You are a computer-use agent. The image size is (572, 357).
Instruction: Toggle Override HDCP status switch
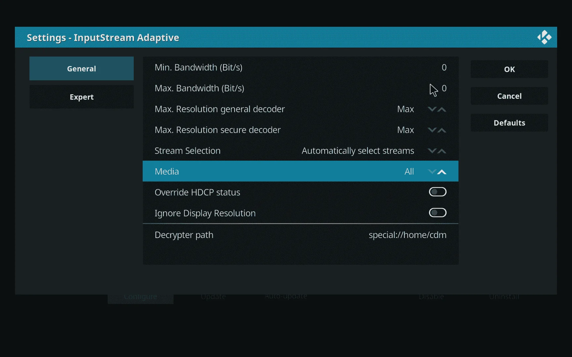438,192
